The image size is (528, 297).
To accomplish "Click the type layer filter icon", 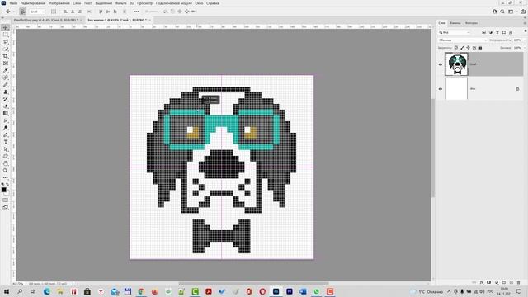I will tap(497, 32).
